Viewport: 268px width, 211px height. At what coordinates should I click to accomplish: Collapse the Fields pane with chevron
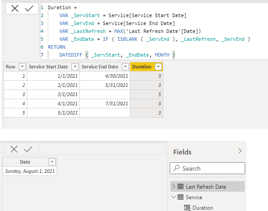[240, 151]
